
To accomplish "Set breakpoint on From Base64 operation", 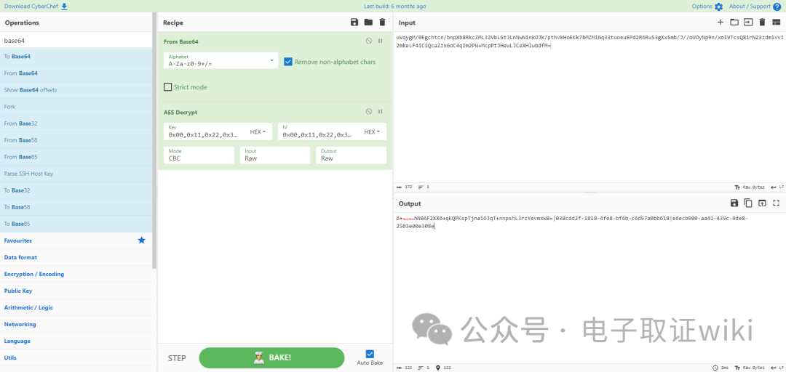I will (x=380, y=41).
